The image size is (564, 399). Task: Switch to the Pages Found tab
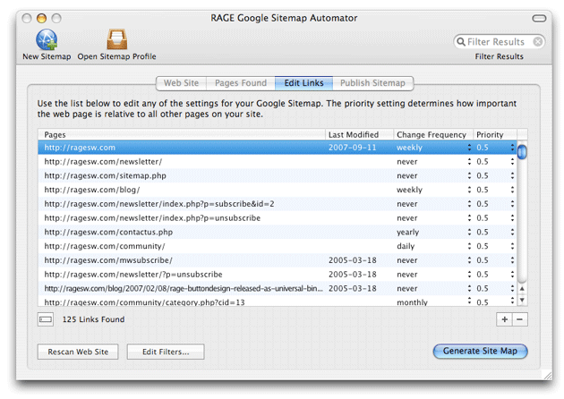point(241,83)
